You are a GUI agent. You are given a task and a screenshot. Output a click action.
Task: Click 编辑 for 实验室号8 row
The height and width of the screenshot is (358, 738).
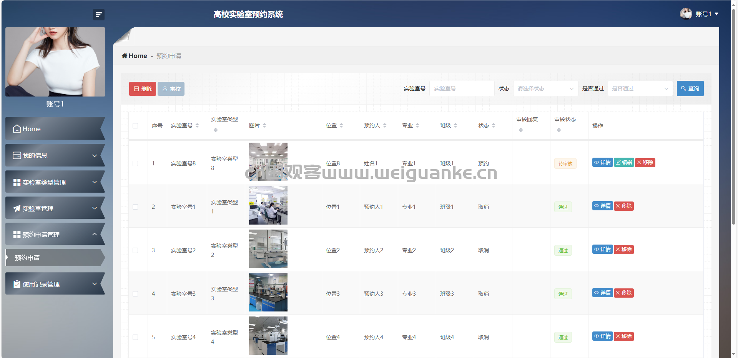tap(624, 162)
